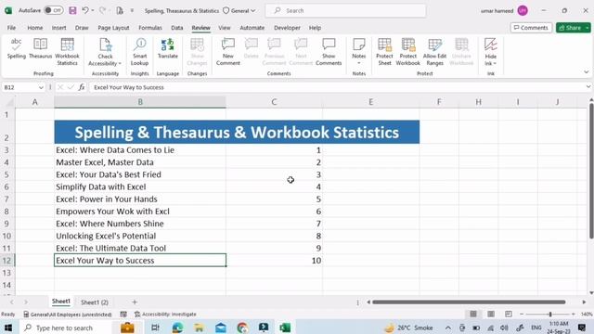Screen dimensions: 594x334
Task: Click the horizontal scrollbar
Action: point(469,302)
